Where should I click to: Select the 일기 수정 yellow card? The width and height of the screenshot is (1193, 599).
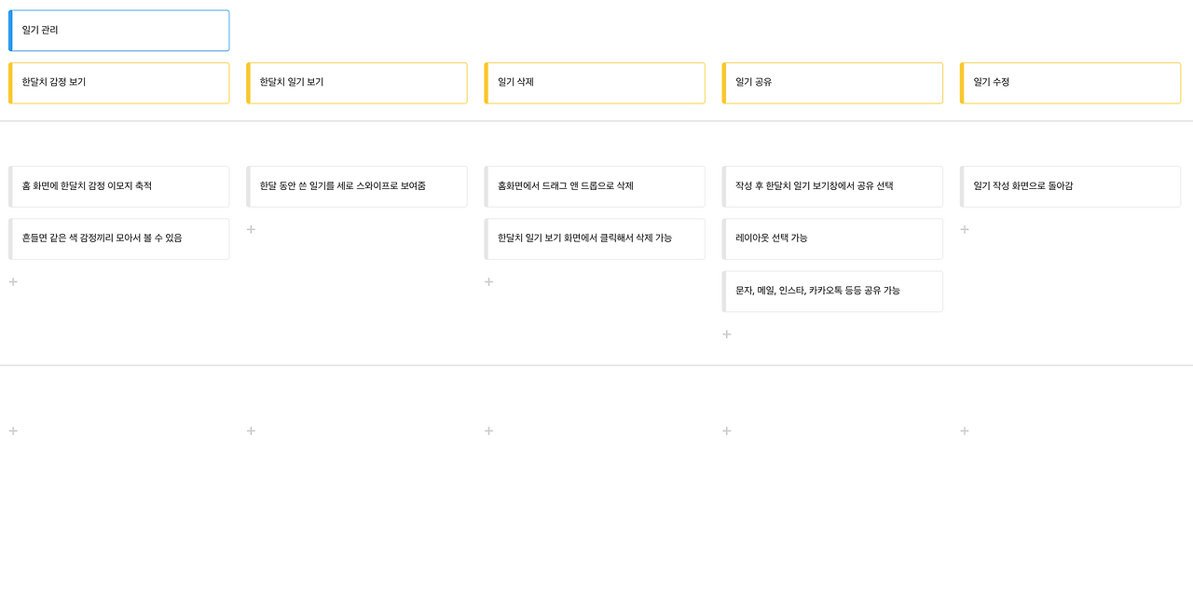pos(1071,83)
